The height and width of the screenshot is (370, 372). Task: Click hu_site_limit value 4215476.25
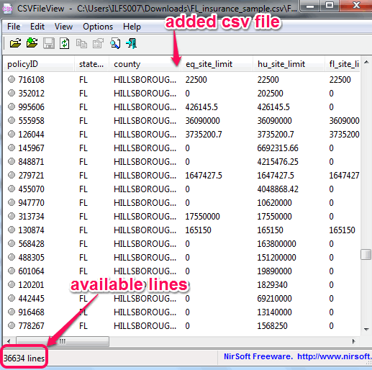(278, 162)
